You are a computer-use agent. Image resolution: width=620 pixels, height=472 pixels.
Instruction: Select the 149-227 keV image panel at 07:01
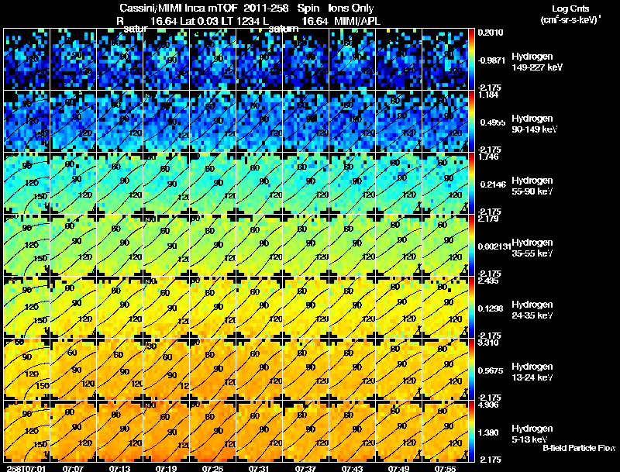pyautogui.click(x=26, y=60)
